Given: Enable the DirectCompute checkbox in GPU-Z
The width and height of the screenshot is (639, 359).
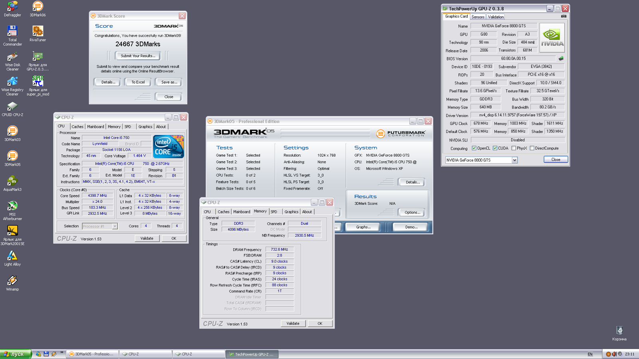Looking at the screenshot, I should tap(532, 148).
